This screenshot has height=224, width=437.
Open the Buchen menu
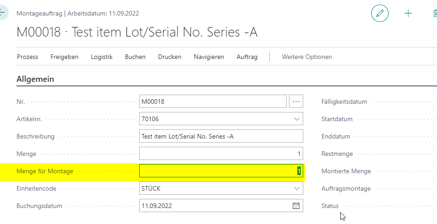tap(135, 57)
